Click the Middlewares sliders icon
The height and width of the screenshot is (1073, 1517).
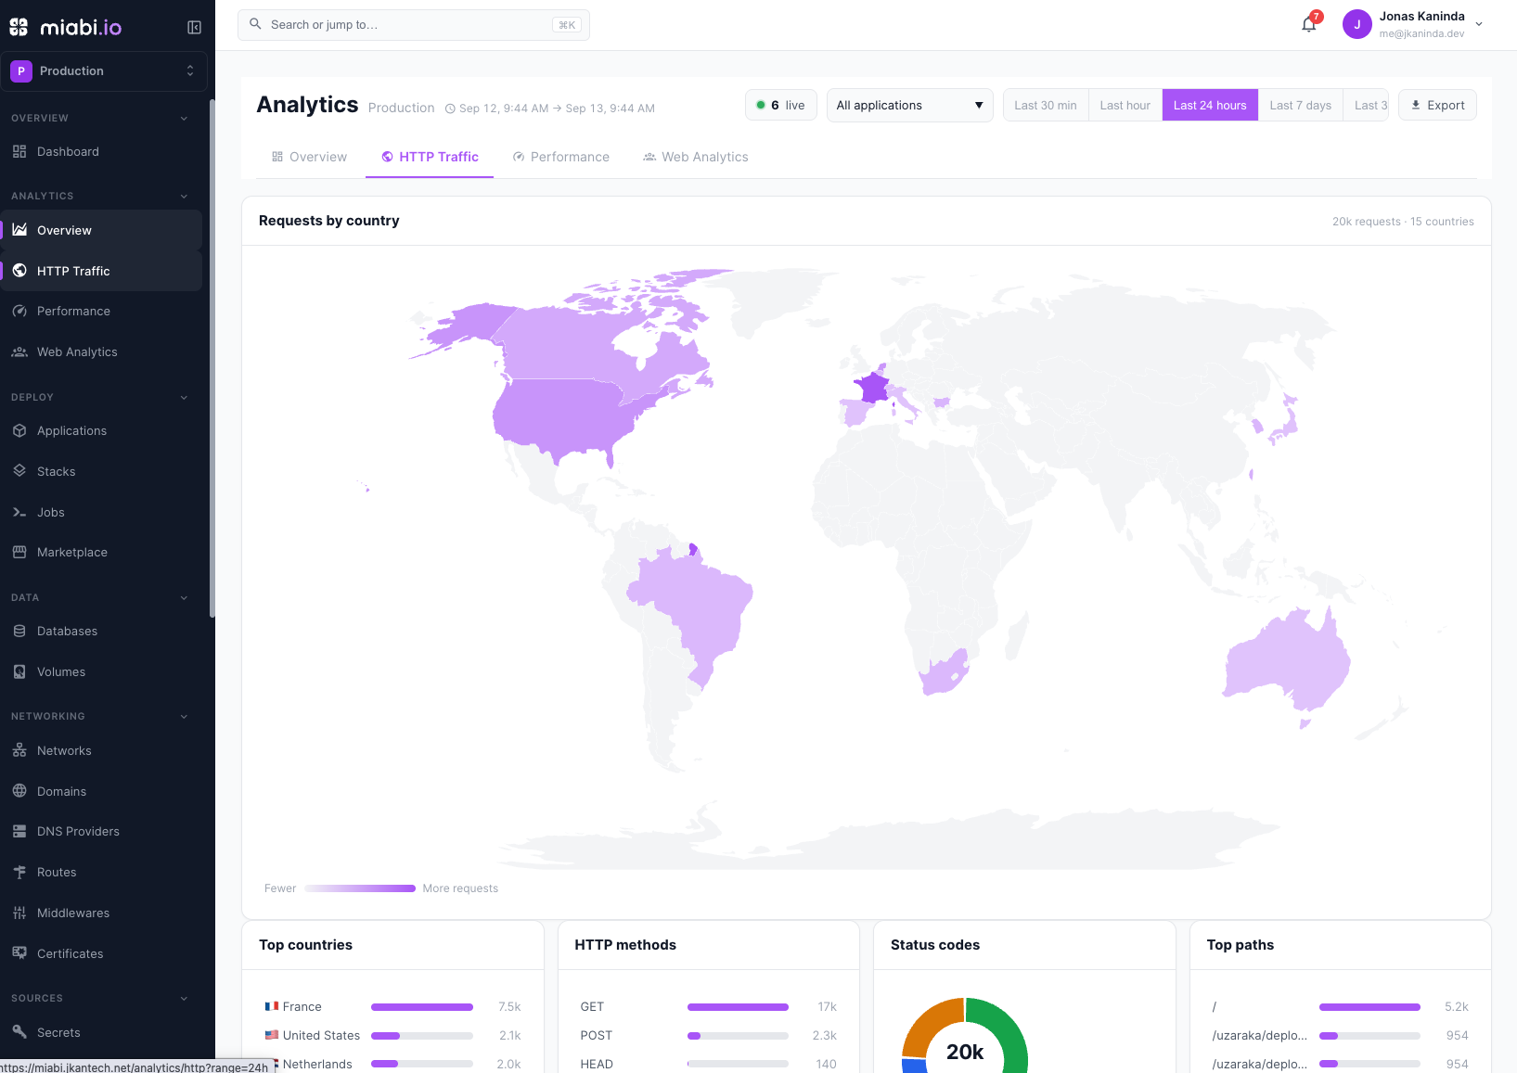coord(19,913)
